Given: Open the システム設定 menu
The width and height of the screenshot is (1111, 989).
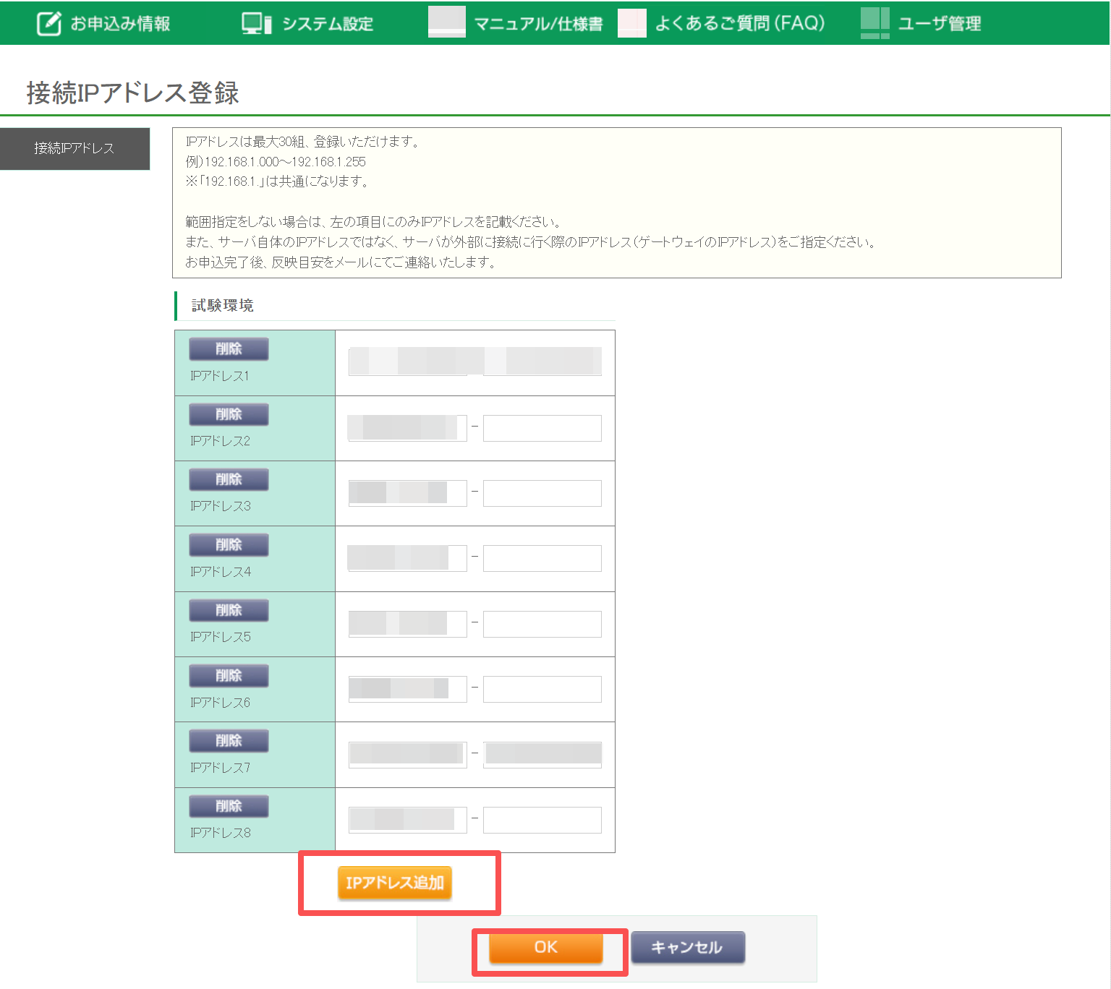Looking at the screenshot, I should pos(307,23).
